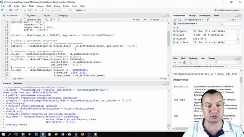244x137 pixels.
Task: Switch to the Packages tab
Action: tap(193, 58)
